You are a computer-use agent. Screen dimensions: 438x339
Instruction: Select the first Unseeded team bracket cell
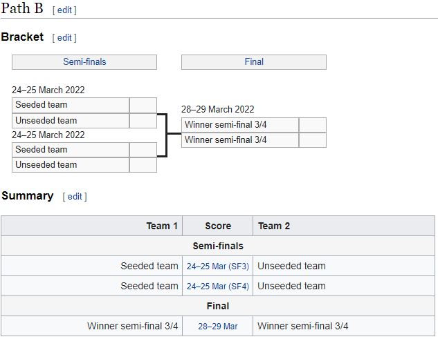tap(71, 121)
